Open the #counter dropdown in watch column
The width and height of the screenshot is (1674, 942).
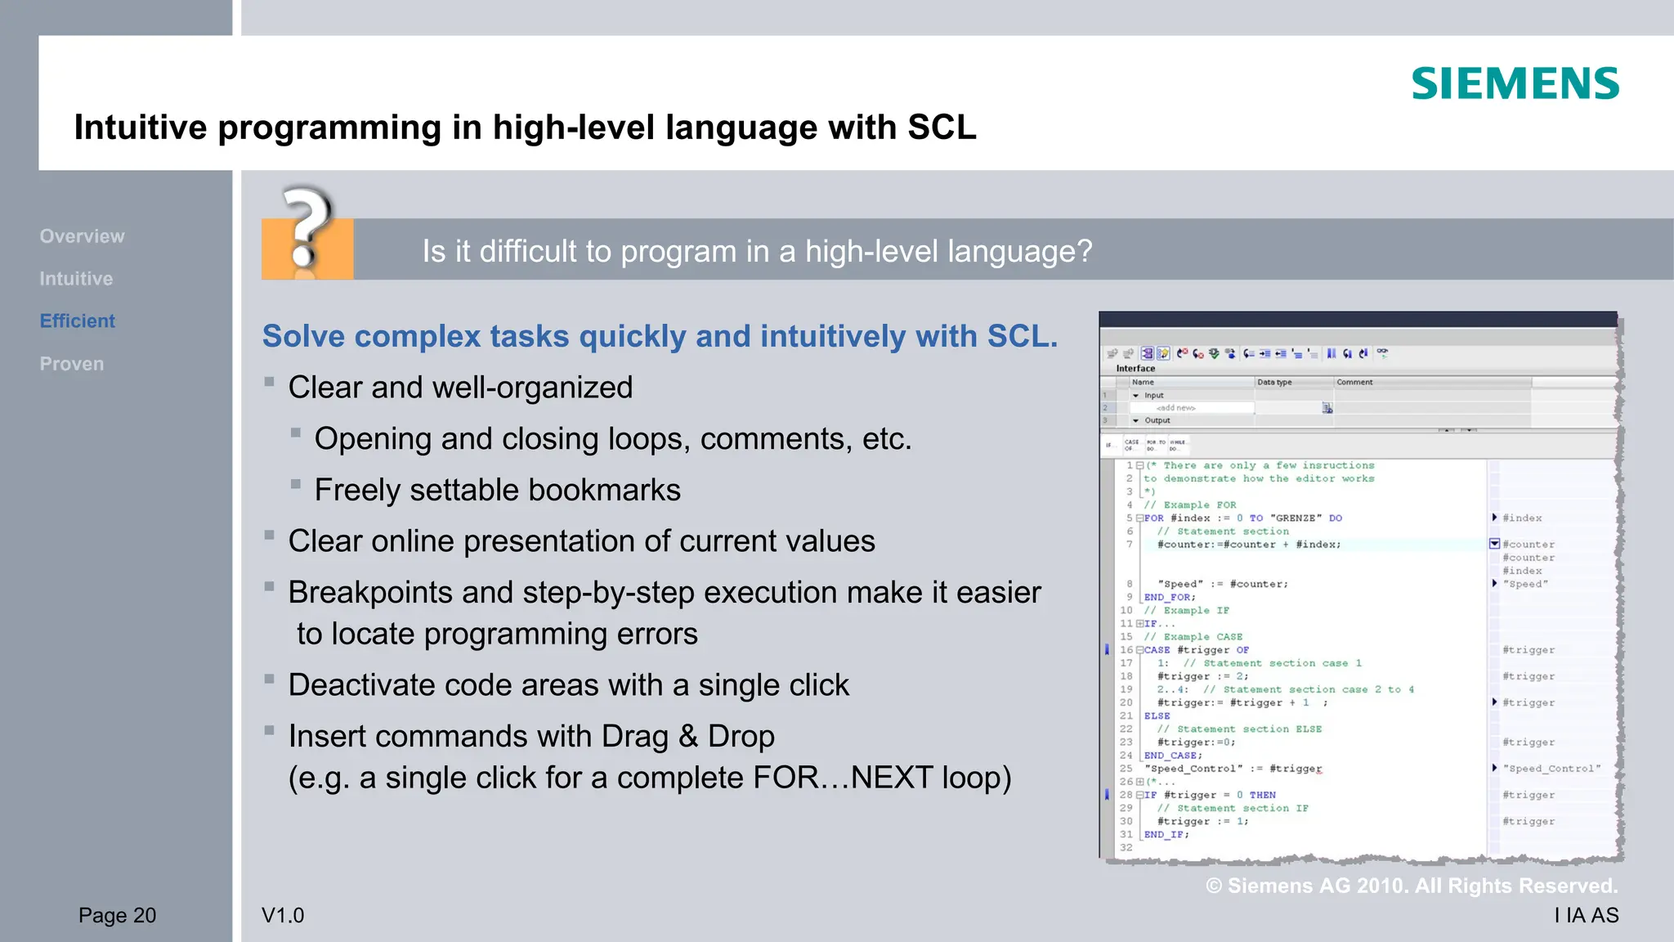click(x=1494, y=544)
